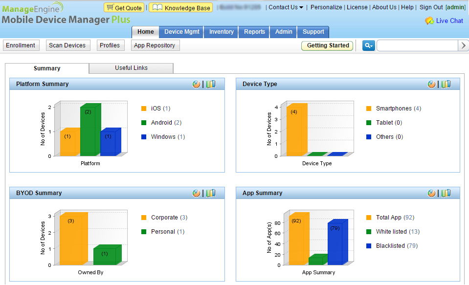The height and width of the screenshot is (285, 469).
Task: Click the search go arrow button
Action: (x=463, y=45)
